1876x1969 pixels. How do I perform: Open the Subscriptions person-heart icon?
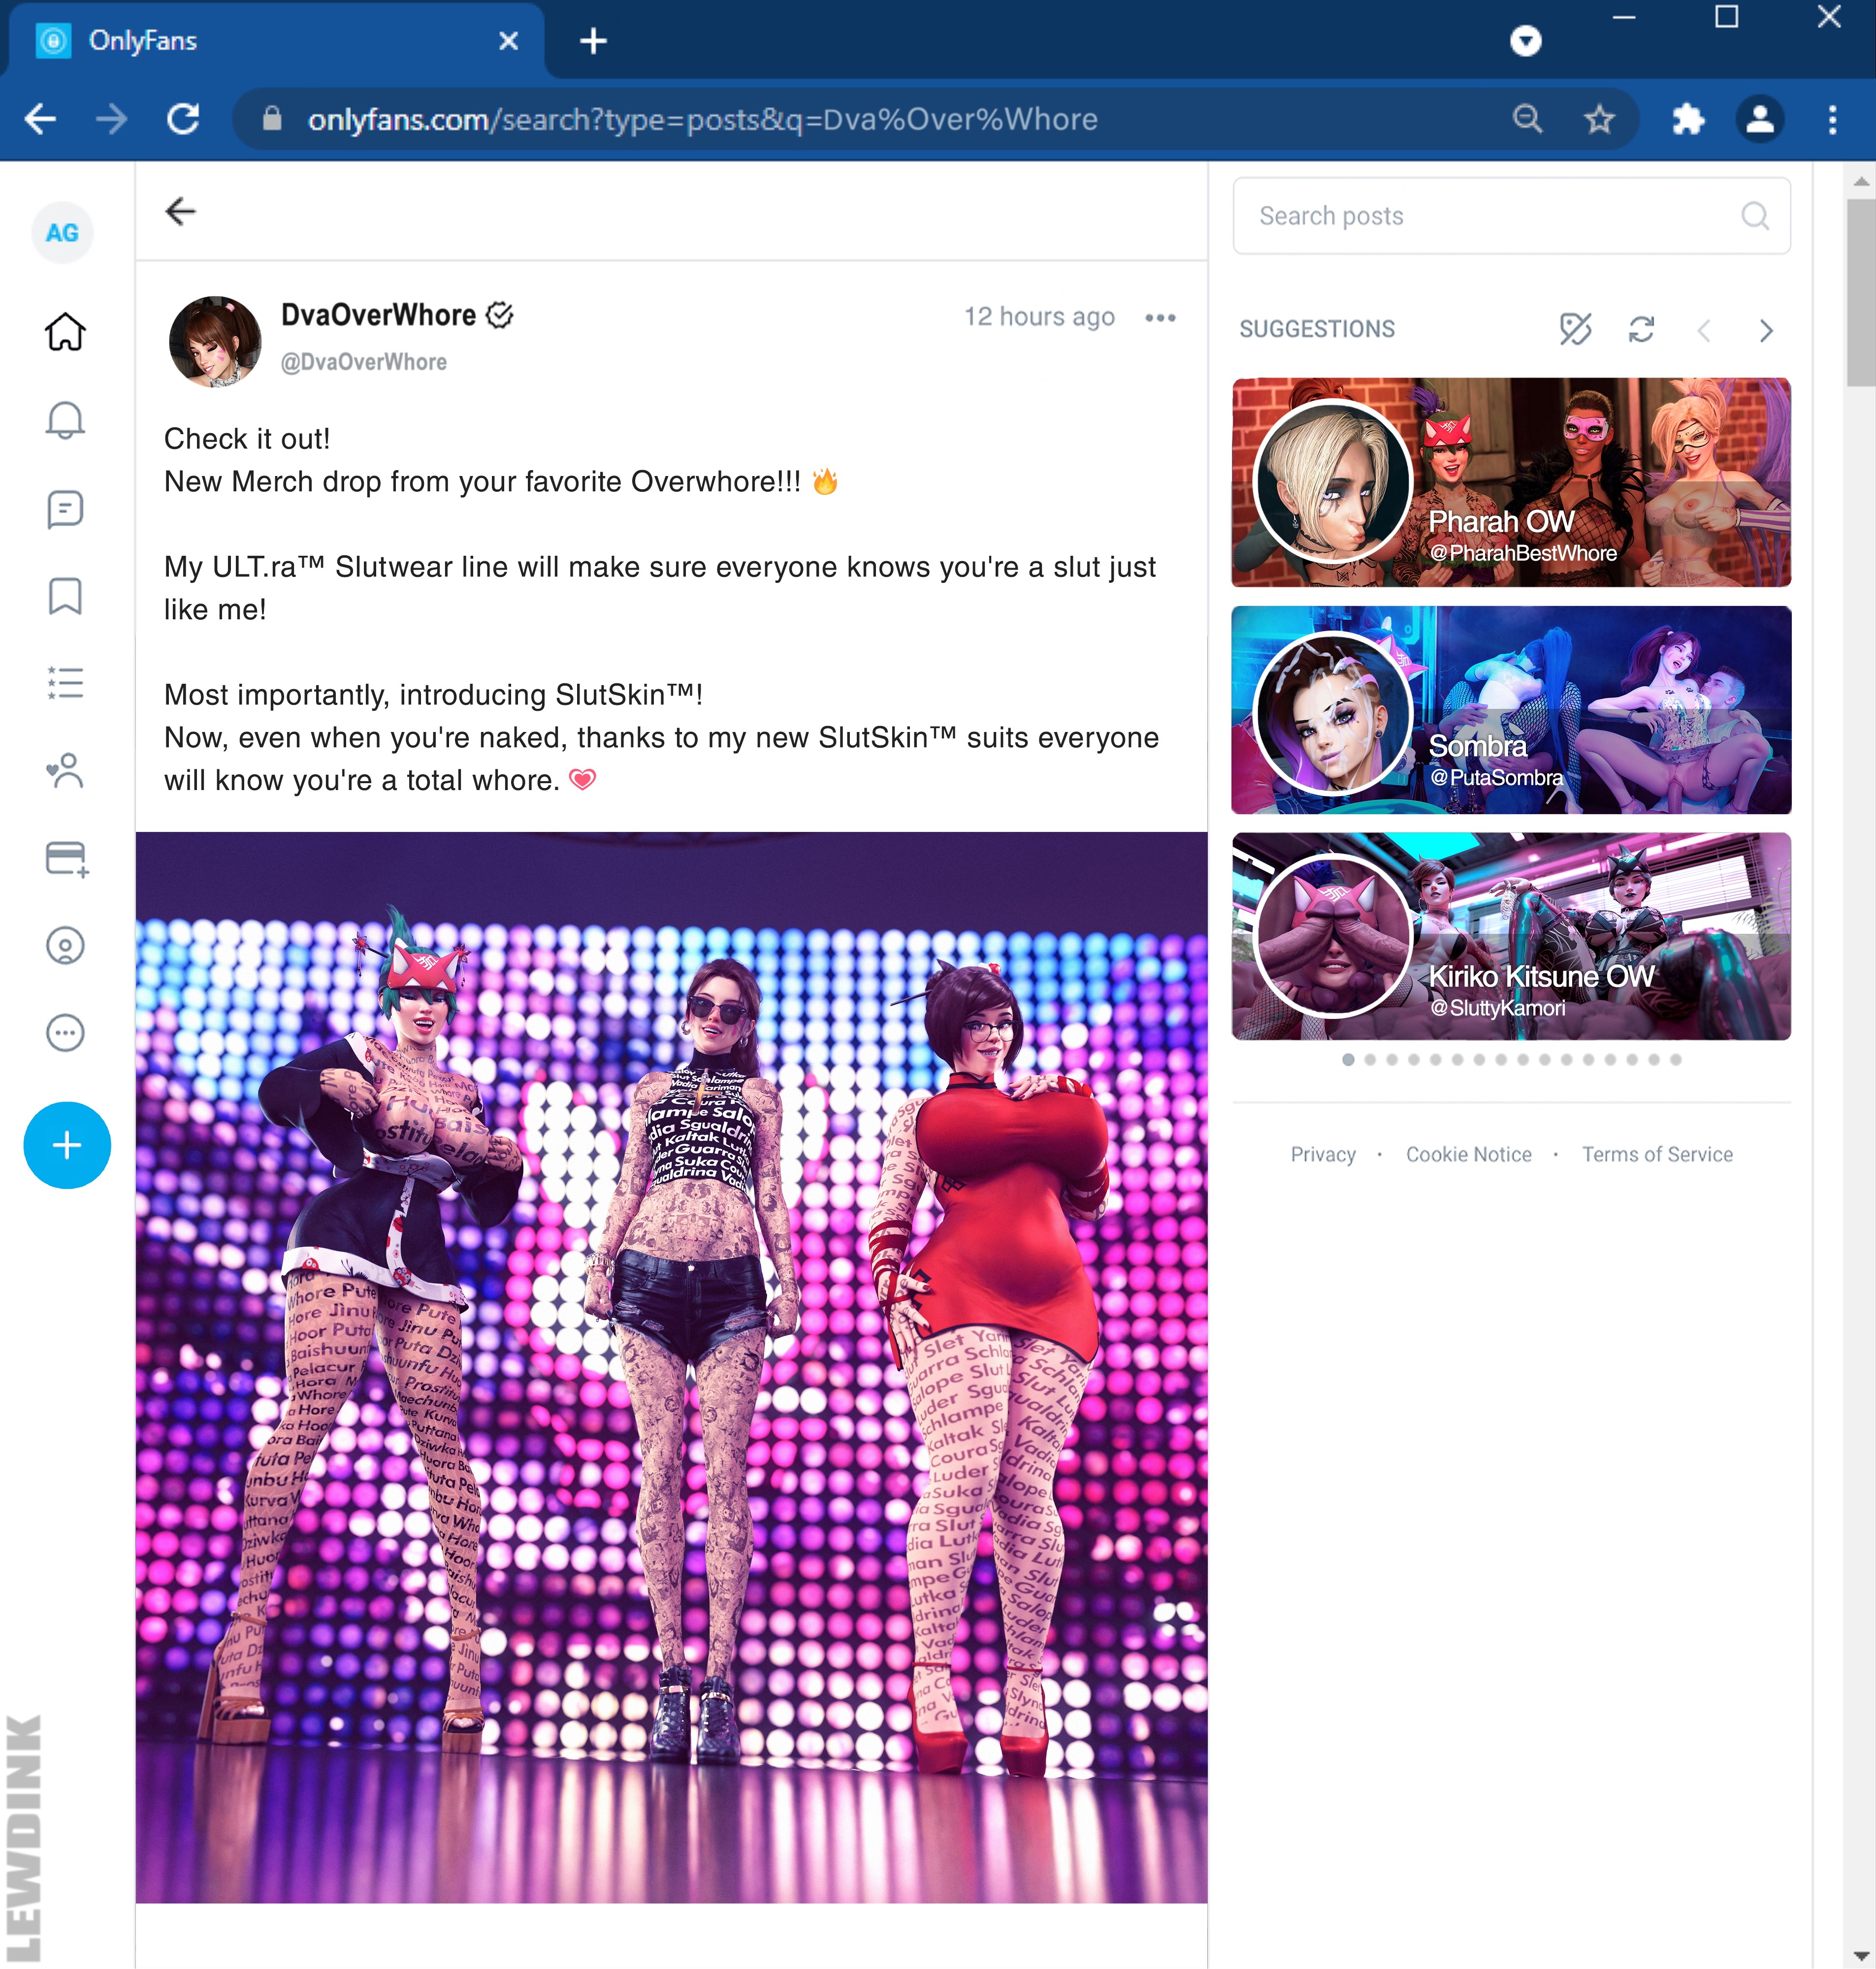(65, 770)
